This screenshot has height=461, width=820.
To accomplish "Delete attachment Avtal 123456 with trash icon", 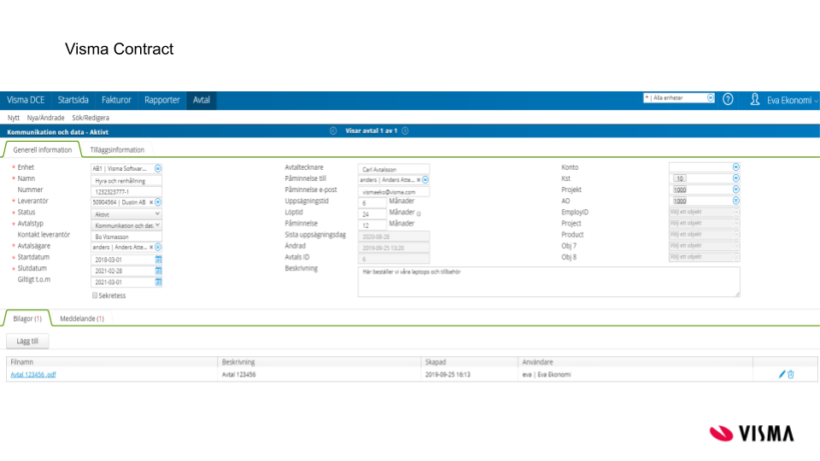I will [791, 374].
